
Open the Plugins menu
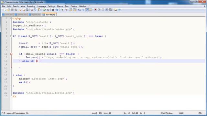pos(74,6)
